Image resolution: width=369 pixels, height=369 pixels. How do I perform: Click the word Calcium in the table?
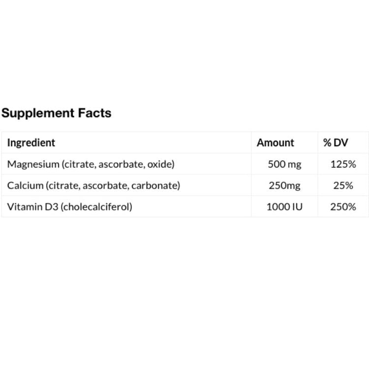22,185
